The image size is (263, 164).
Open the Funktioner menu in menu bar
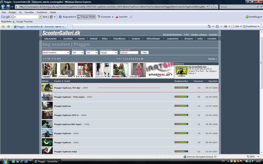click(x=42, y=12)
